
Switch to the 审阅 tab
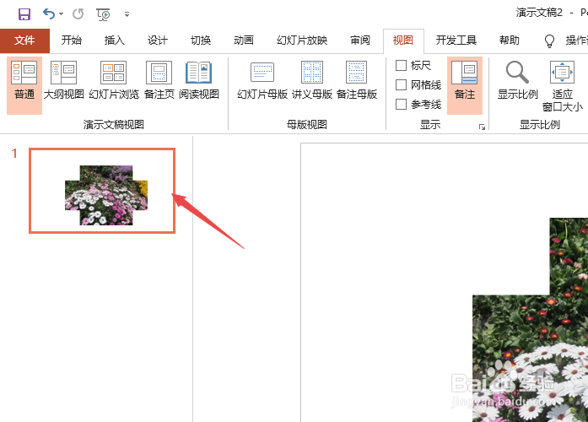point(360,41)
